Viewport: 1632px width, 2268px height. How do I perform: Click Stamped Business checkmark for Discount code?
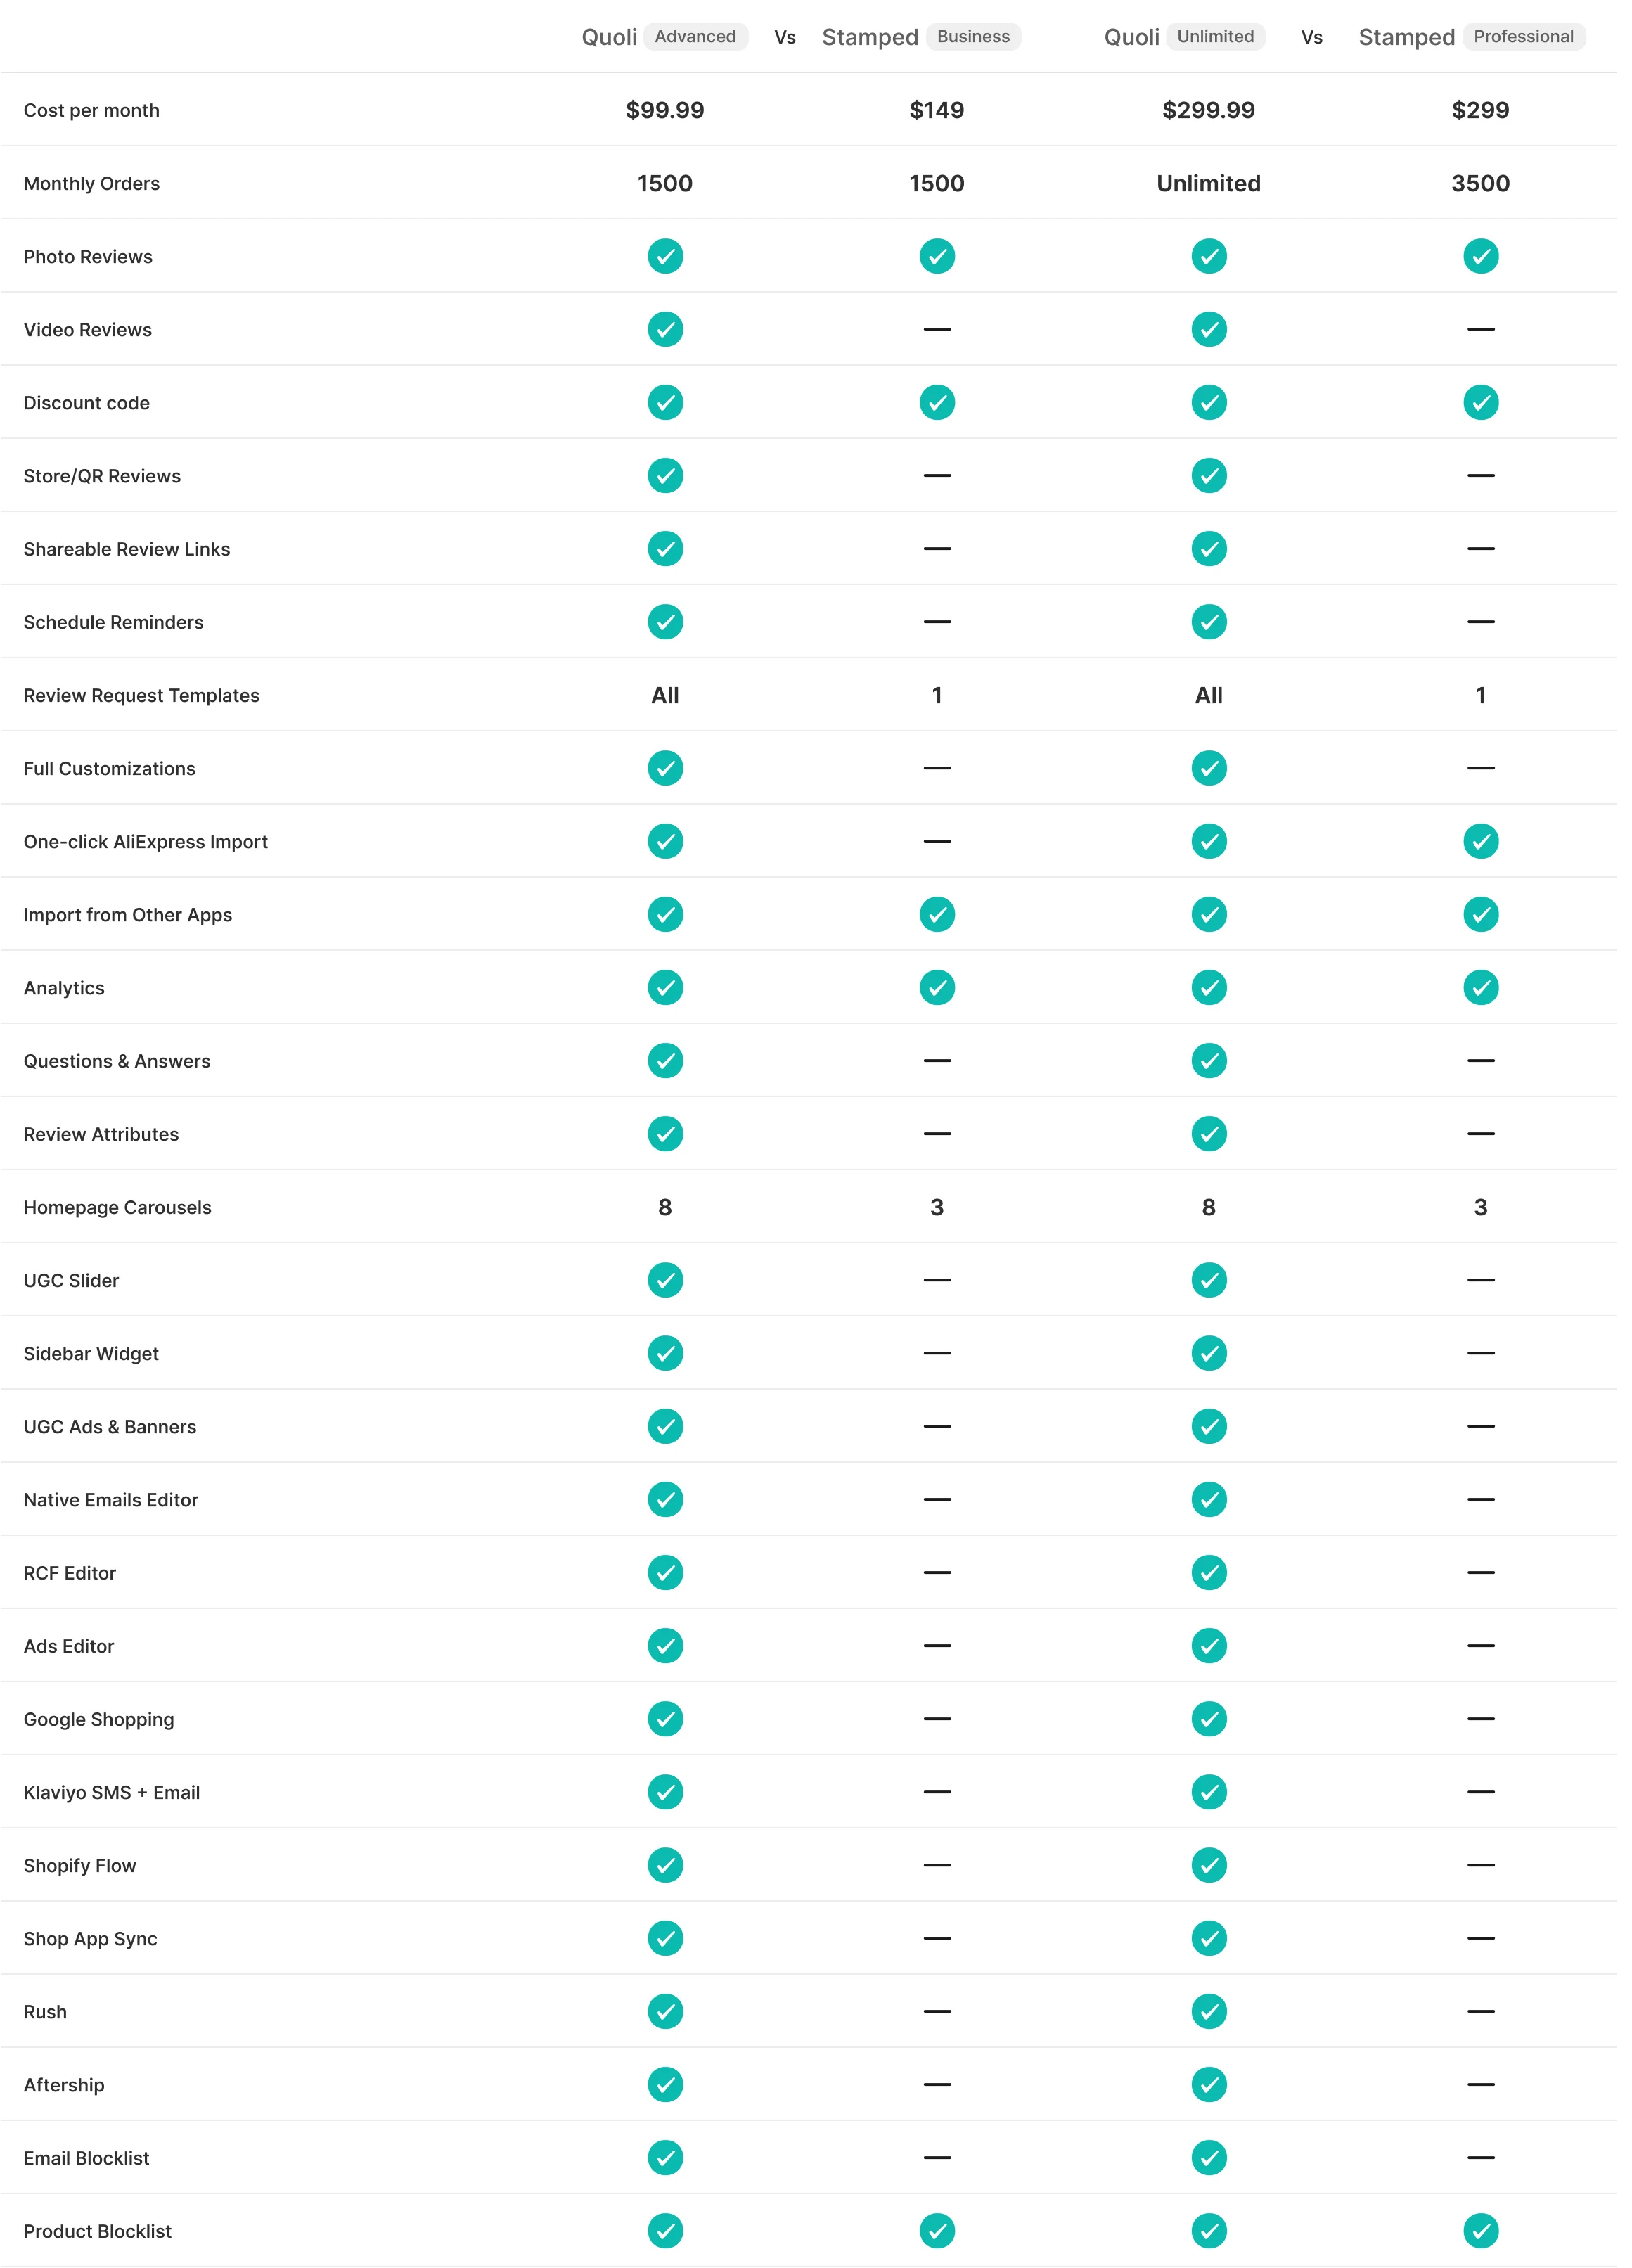[937, 402]
